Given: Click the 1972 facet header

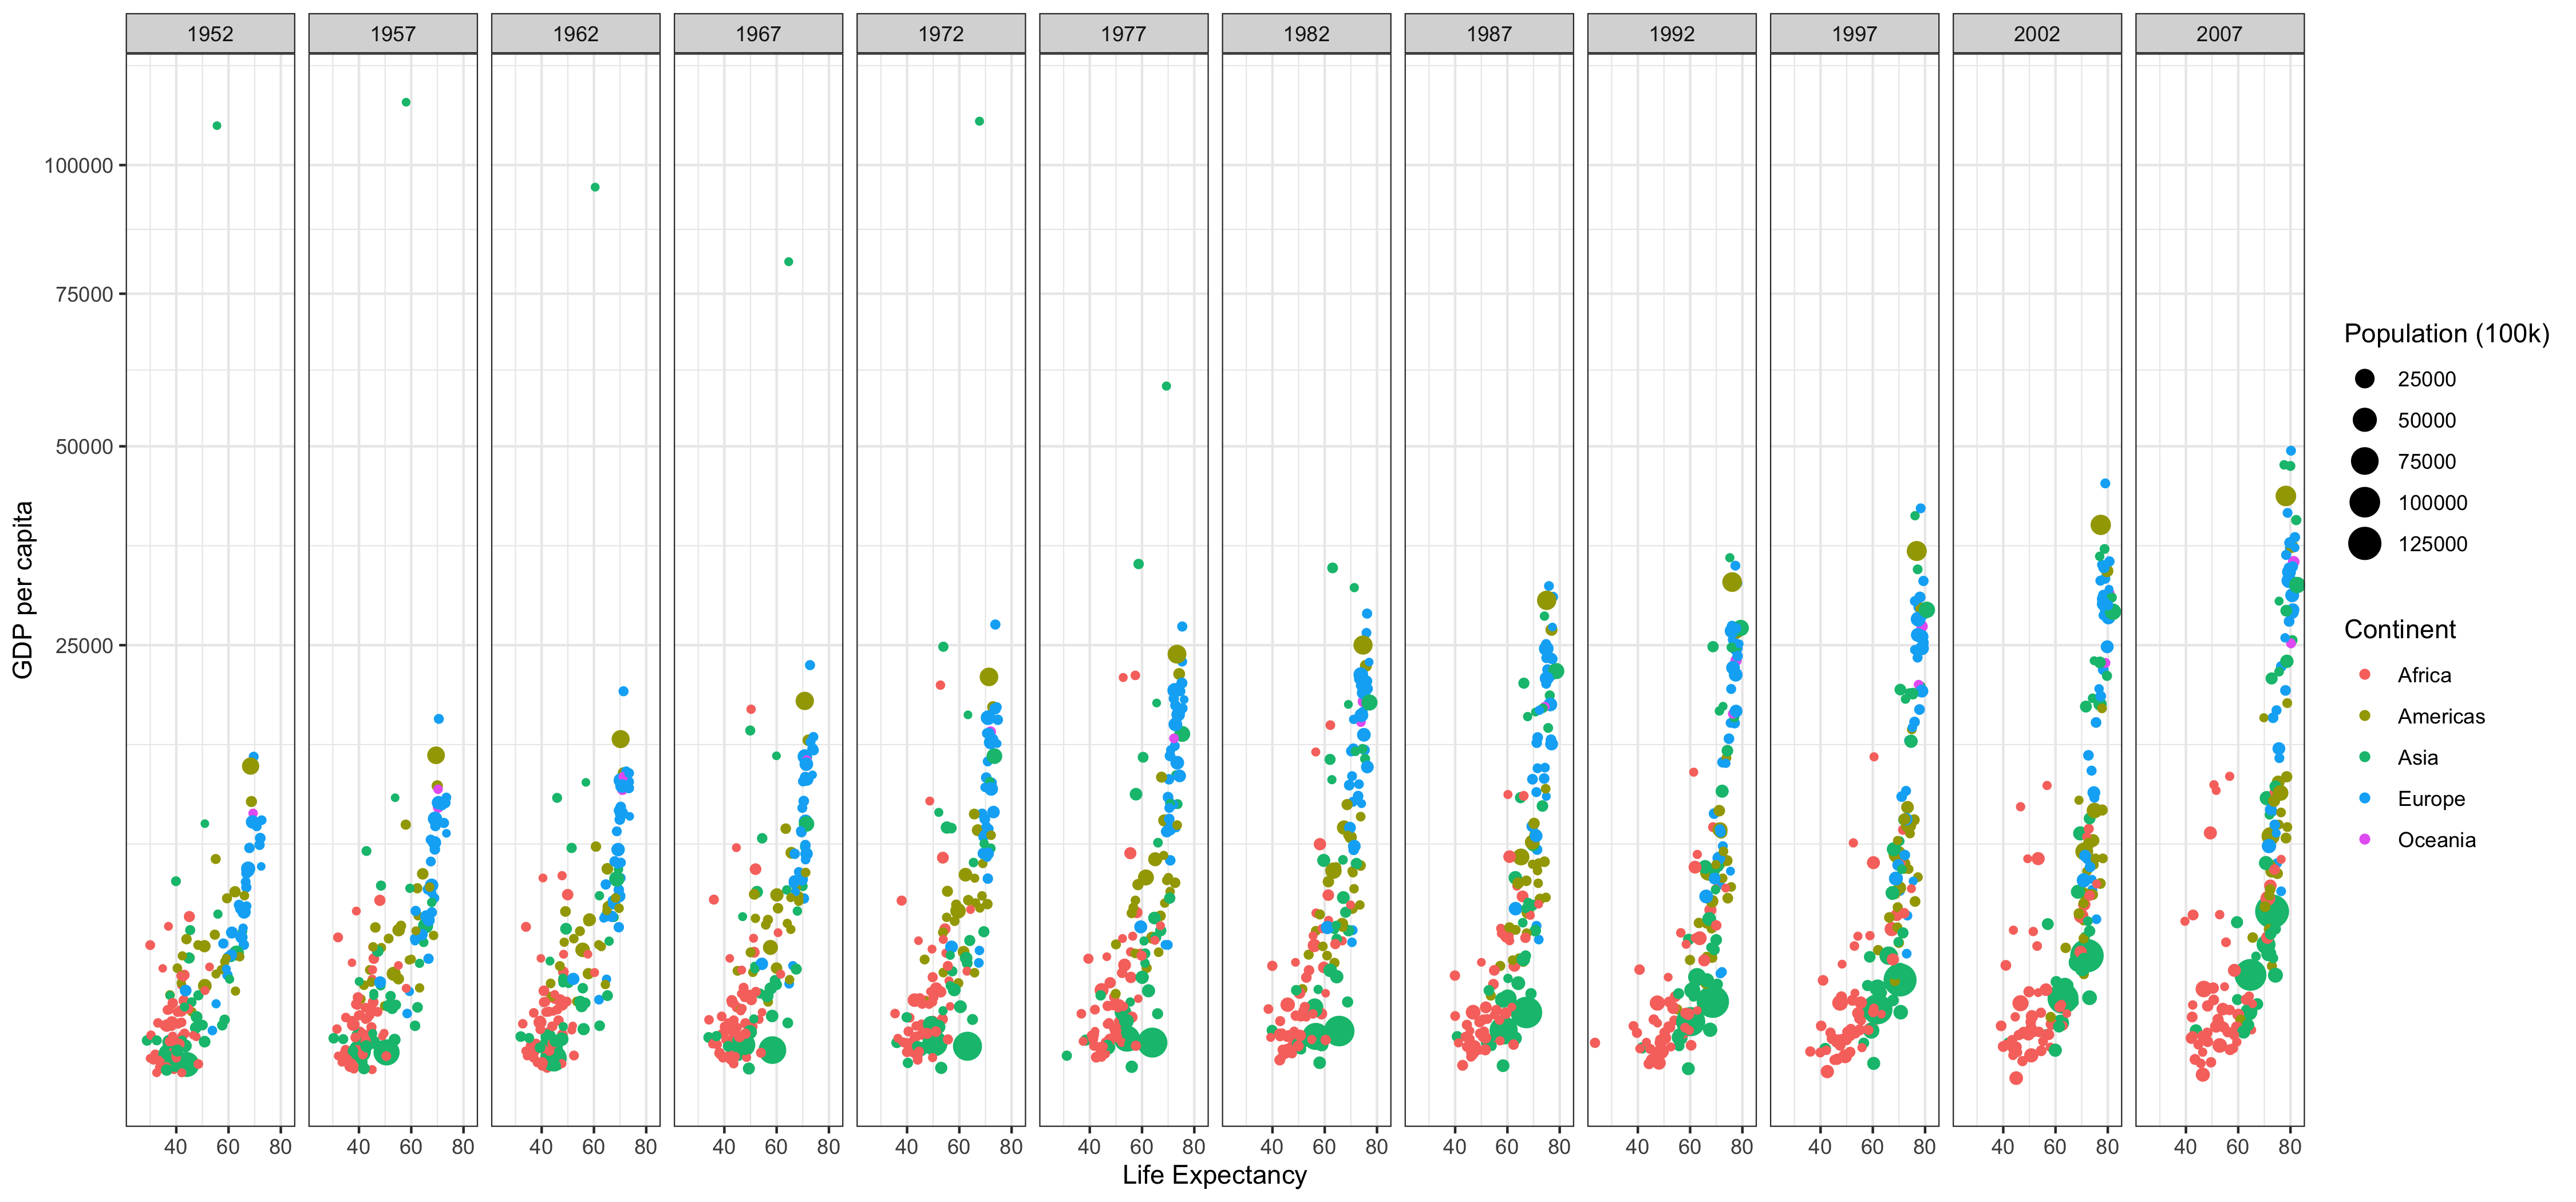Looking at the screenshot, I should 941,33.
